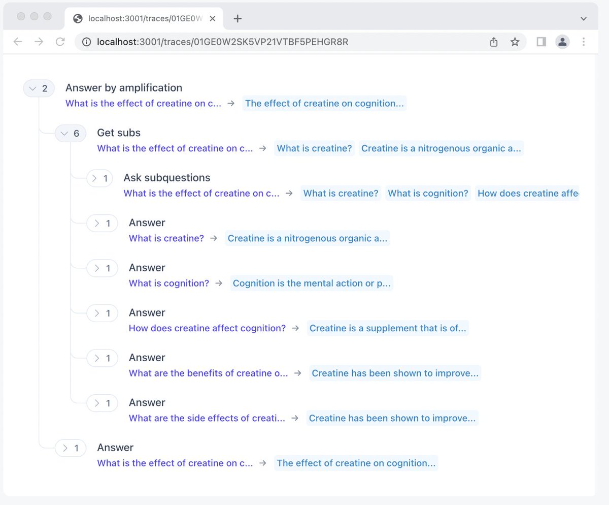Reload the current page
Viewport: 609px width, 505px height.
[60, 42]
